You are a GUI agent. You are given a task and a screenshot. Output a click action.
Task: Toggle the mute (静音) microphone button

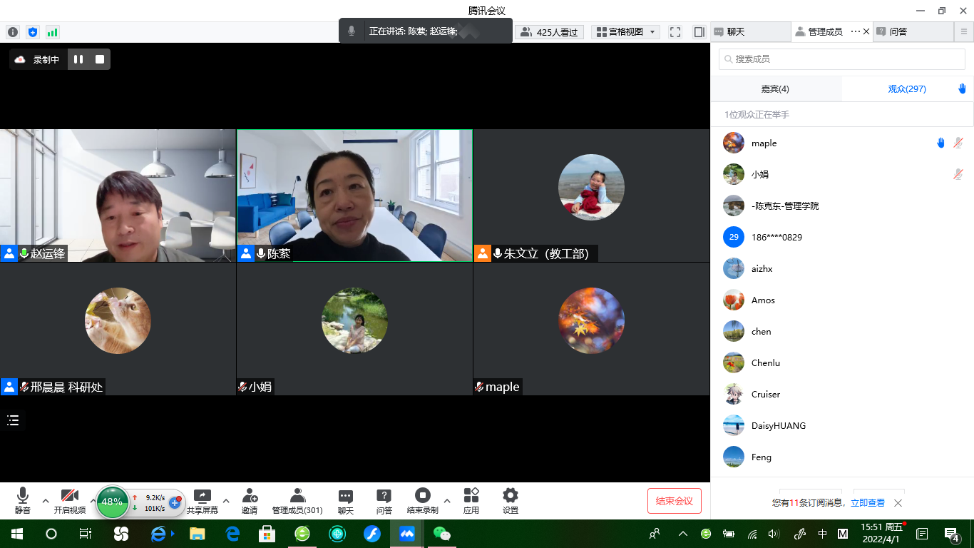pos(22,496)
